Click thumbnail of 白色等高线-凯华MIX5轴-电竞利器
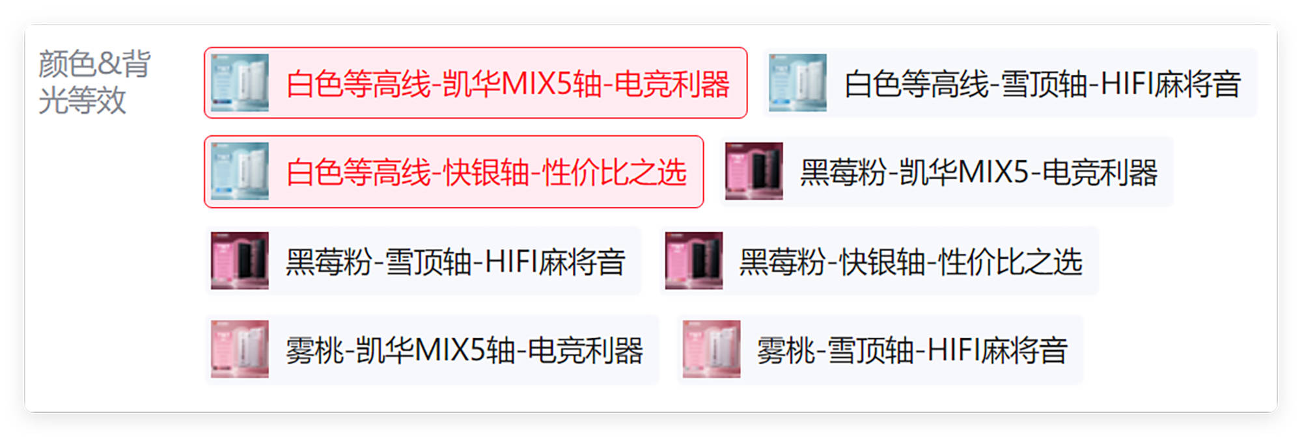1302x437 pixels. [240, 83]
